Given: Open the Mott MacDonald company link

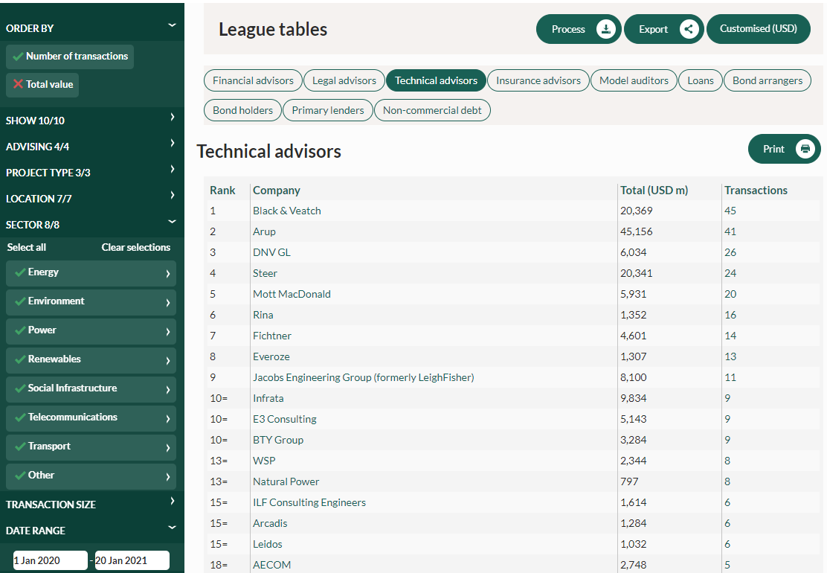Looking at the screenshot, I should point(292,295).
